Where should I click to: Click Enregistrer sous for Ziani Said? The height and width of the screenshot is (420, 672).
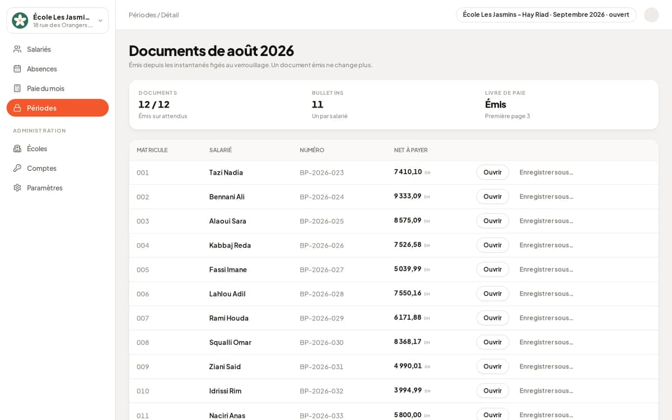pyautogui.click(x=546, y=366)
